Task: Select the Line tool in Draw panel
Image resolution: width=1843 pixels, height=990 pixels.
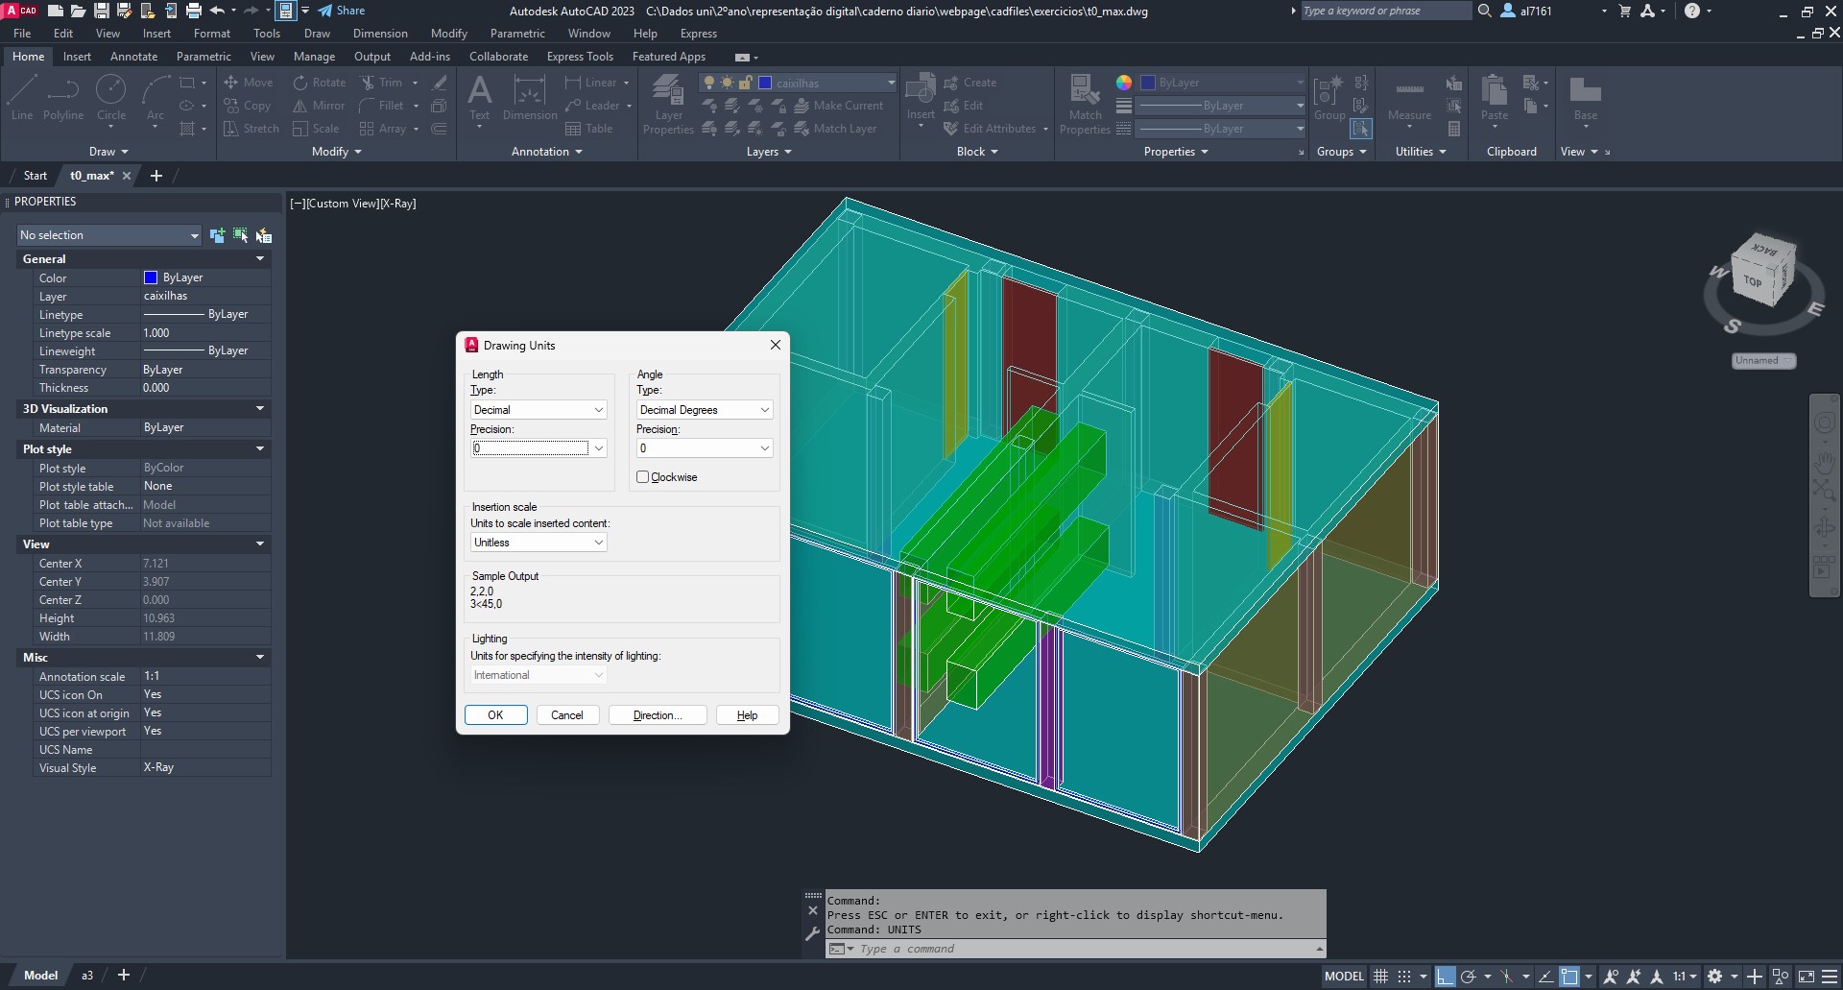Action: point(22,98)
